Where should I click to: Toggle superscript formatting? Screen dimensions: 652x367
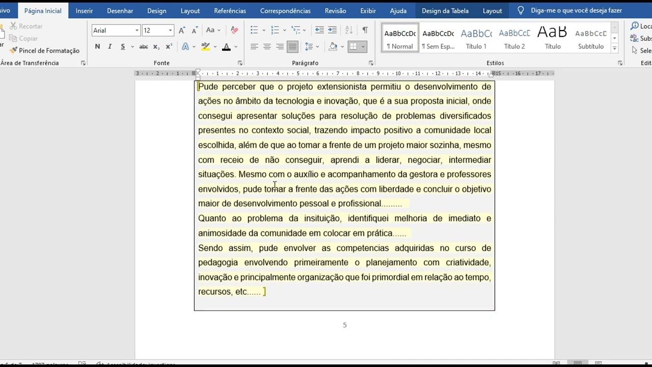pyautogui.click(x=169, y=47)
